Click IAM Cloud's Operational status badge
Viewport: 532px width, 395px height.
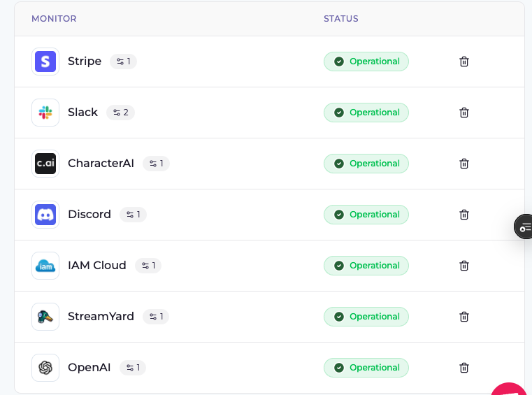[366, 266]
